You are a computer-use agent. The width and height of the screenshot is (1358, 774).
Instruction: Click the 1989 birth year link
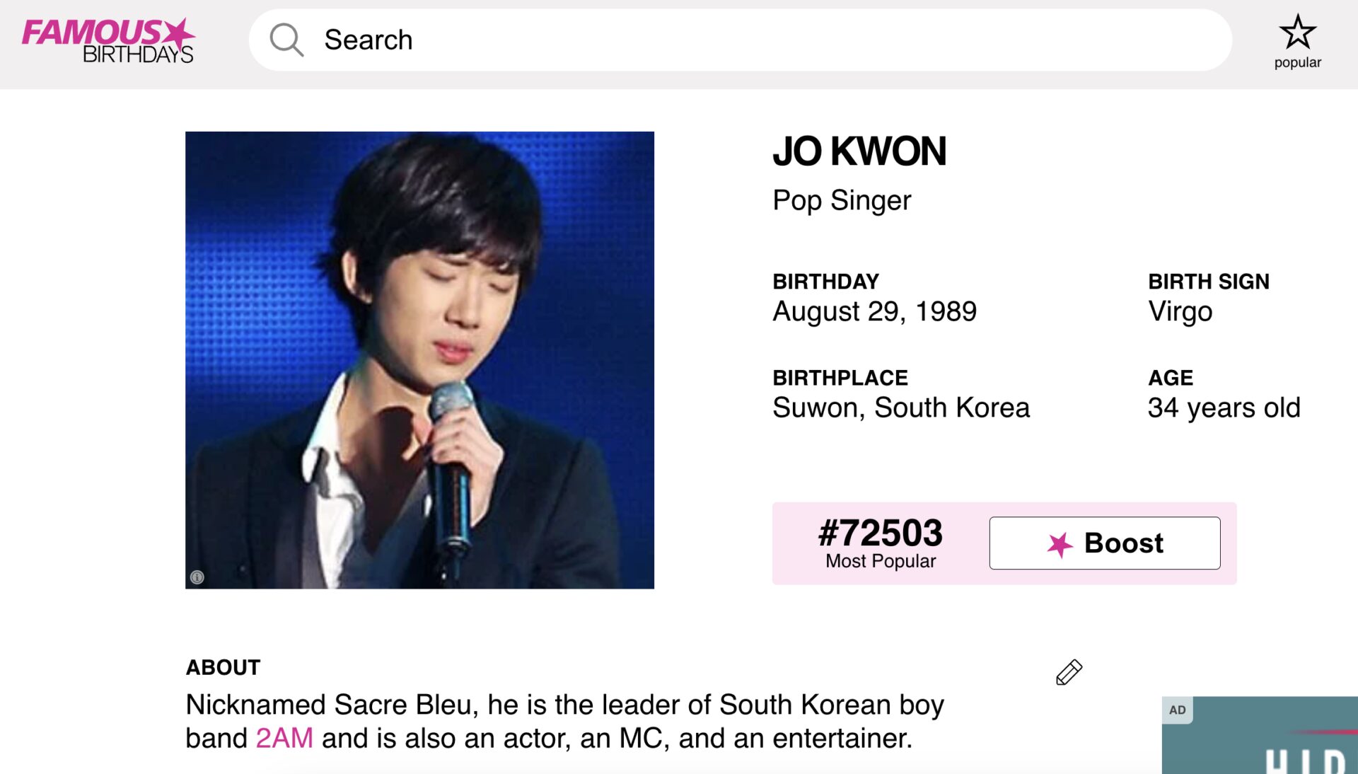coord(946,311)
